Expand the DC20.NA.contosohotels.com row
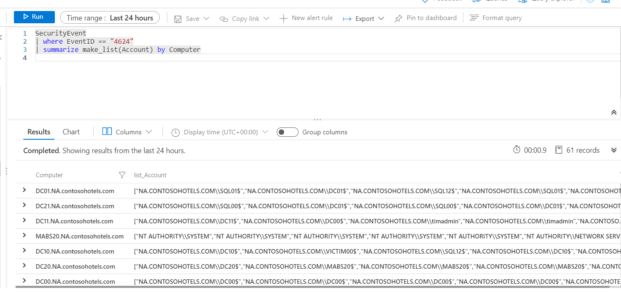 [x=24, y=266]
